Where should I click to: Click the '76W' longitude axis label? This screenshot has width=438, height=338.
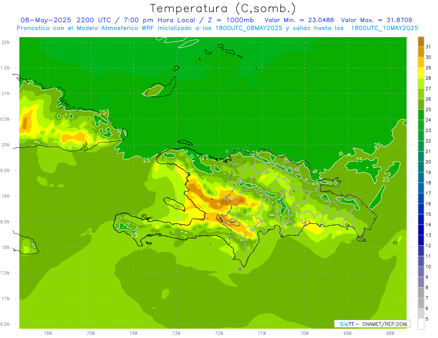48,333
